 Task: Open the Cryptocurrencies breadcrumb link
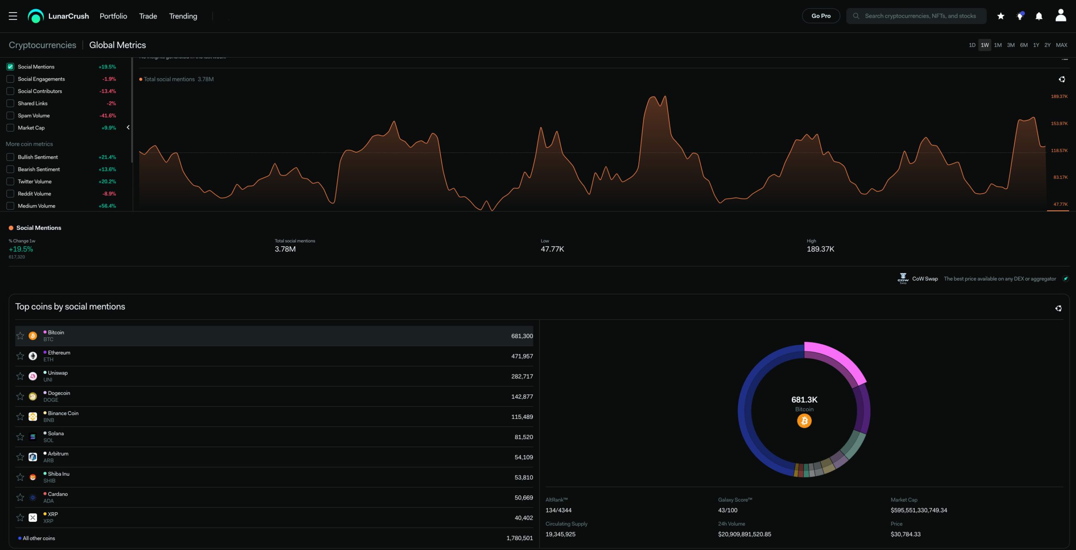(42, 45)
